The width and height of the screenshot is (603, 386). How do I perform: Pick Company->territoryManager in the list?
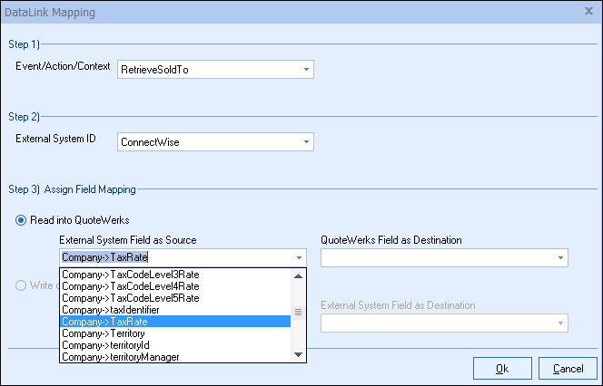coord(121,357)
